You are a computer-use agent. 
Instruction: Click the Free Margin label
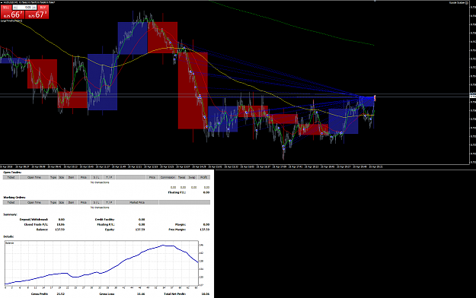(177, 230)
